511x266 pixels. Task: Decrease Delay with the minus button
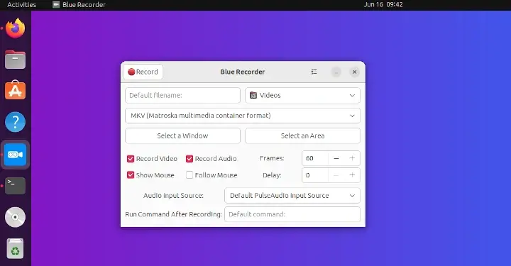[336, 175]
